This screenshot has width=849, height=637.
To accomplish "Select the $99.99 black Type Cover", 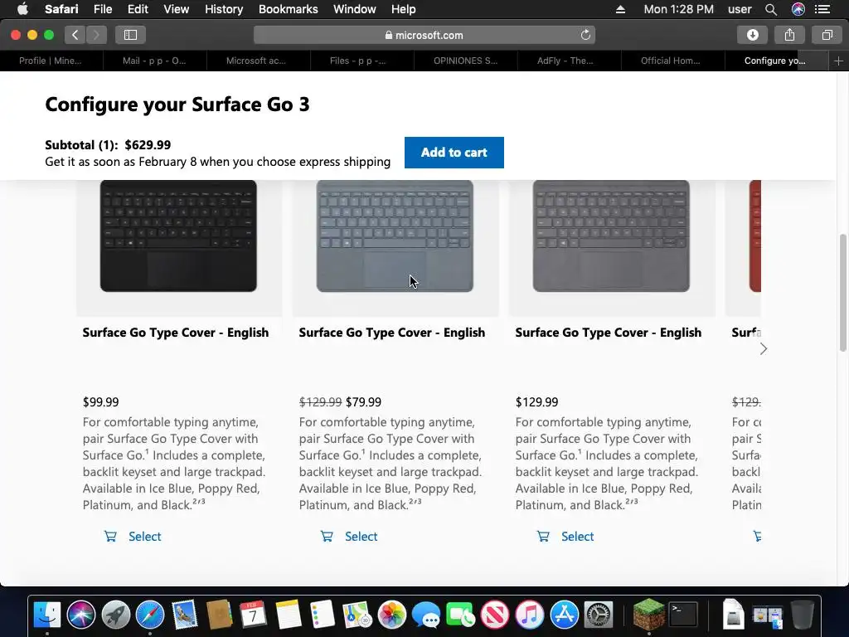I will (144, 537).
